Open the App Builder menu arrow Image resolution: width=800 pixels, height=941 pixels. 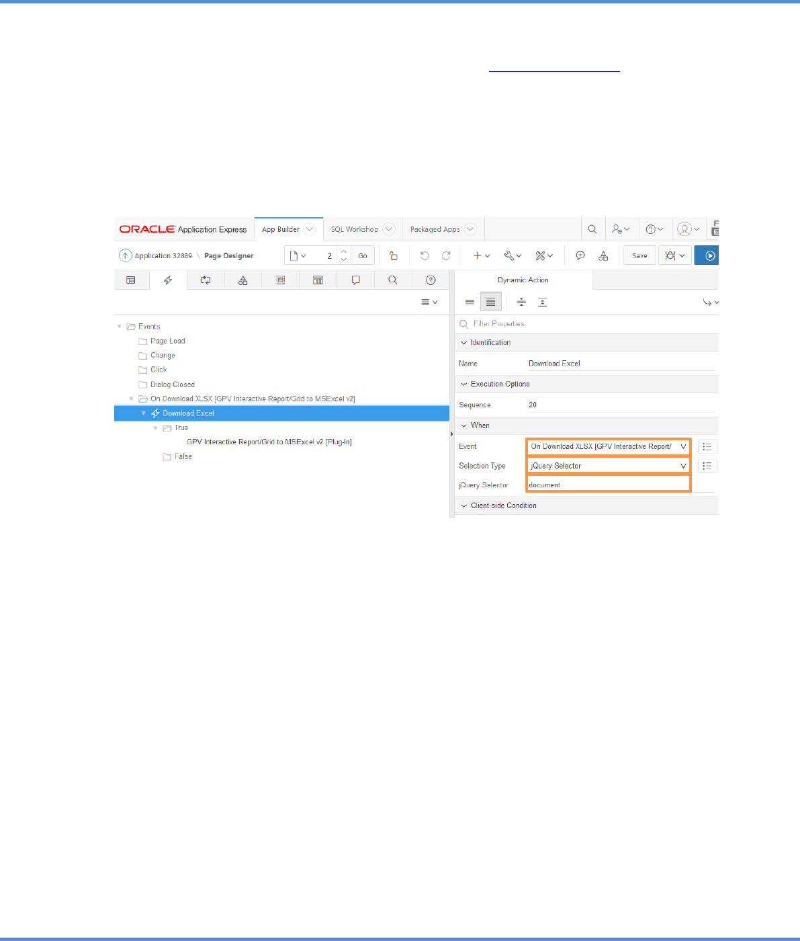[x=310, y=229]
